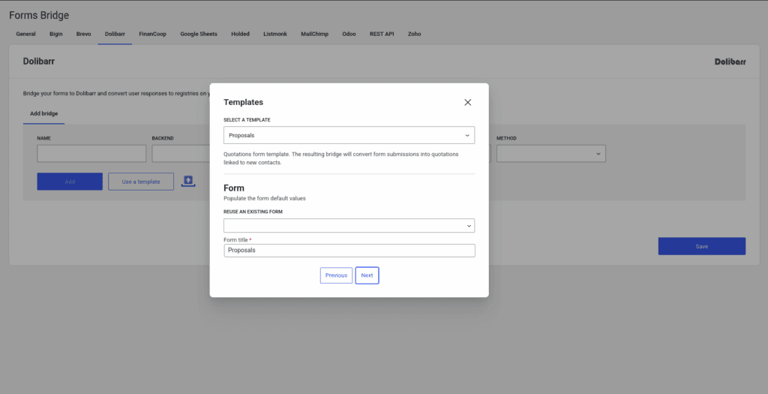The height and width of the screenshot is (394, 768).
Task: Click the Form section heading
Action: pyautogui.click(x=234, y=188)
